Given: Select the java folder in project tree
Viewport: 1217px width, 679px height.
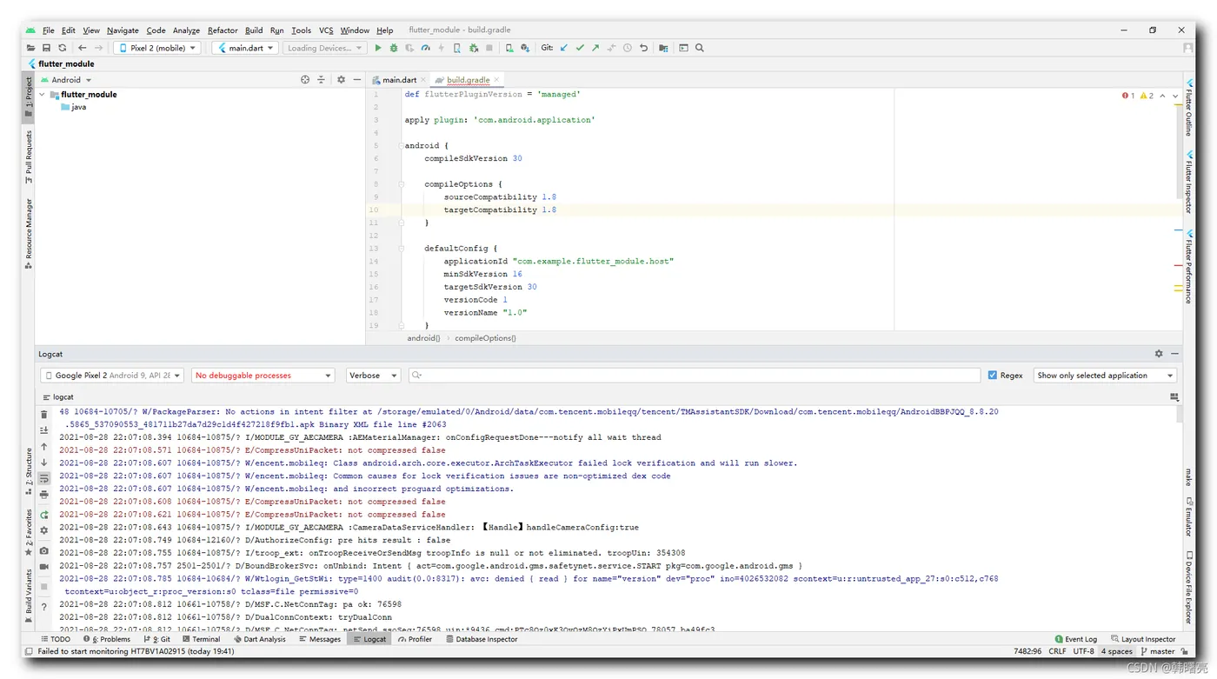Looking at the screenshot, I should coord(73,107).
